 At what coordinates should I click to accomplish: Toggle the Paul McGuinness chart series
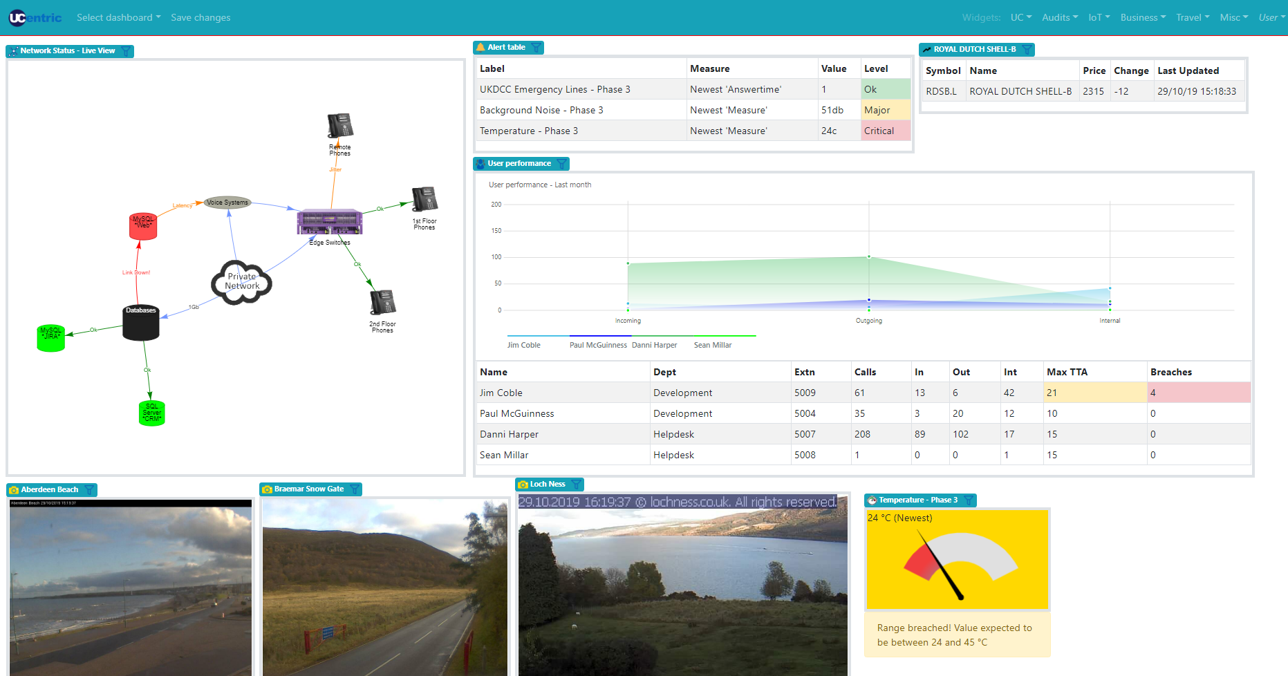click(598, 344)
